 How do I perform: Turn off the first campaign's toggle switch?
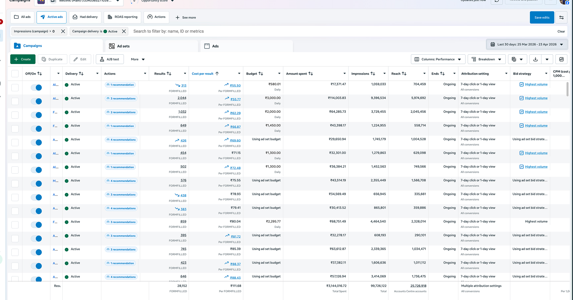click(x=36, y=88)
